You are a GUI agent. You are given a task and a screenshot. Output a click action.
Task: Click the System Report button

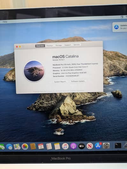pyautogui.click(x=60, y=82)
